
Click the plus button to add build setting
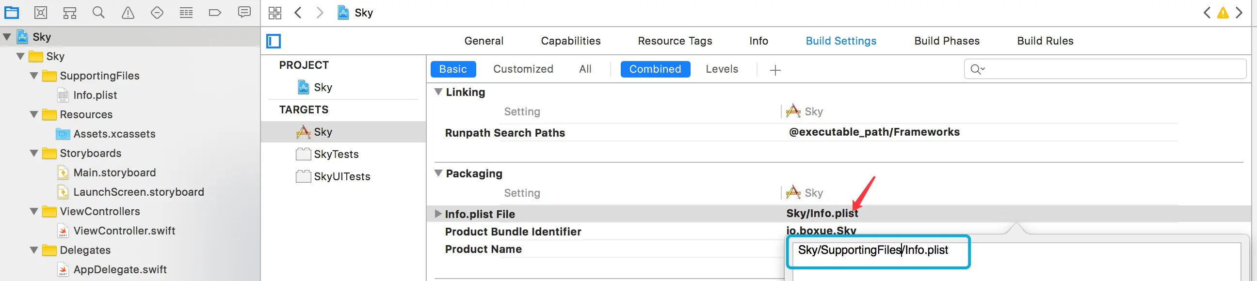tap(775, 70)
